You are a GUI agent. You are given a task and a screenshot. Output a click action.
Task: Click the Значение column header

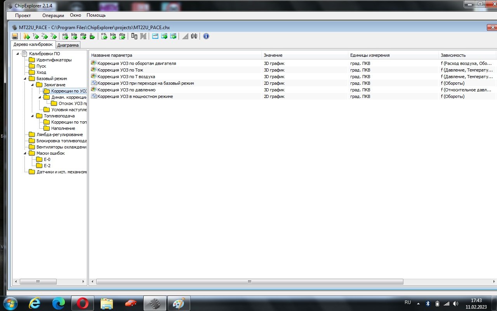[273, 55]
